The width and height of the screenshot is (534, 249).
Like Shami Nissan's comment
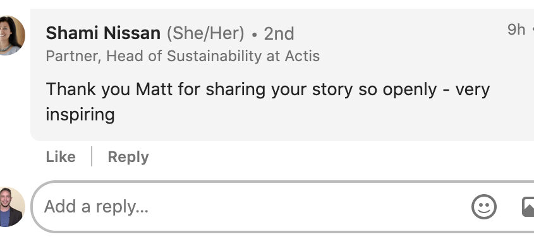tap(61, 157)
